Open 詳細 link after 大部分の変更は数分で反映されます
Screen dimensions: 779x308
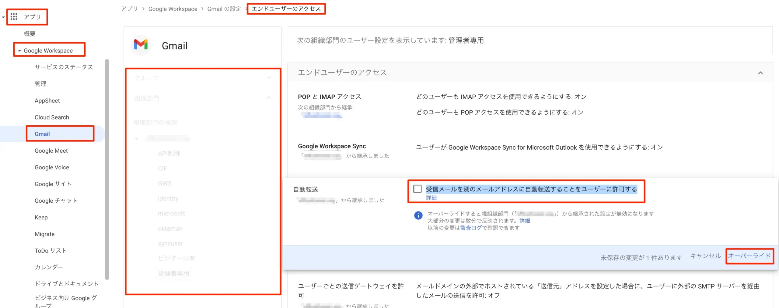tap(525, 221)
